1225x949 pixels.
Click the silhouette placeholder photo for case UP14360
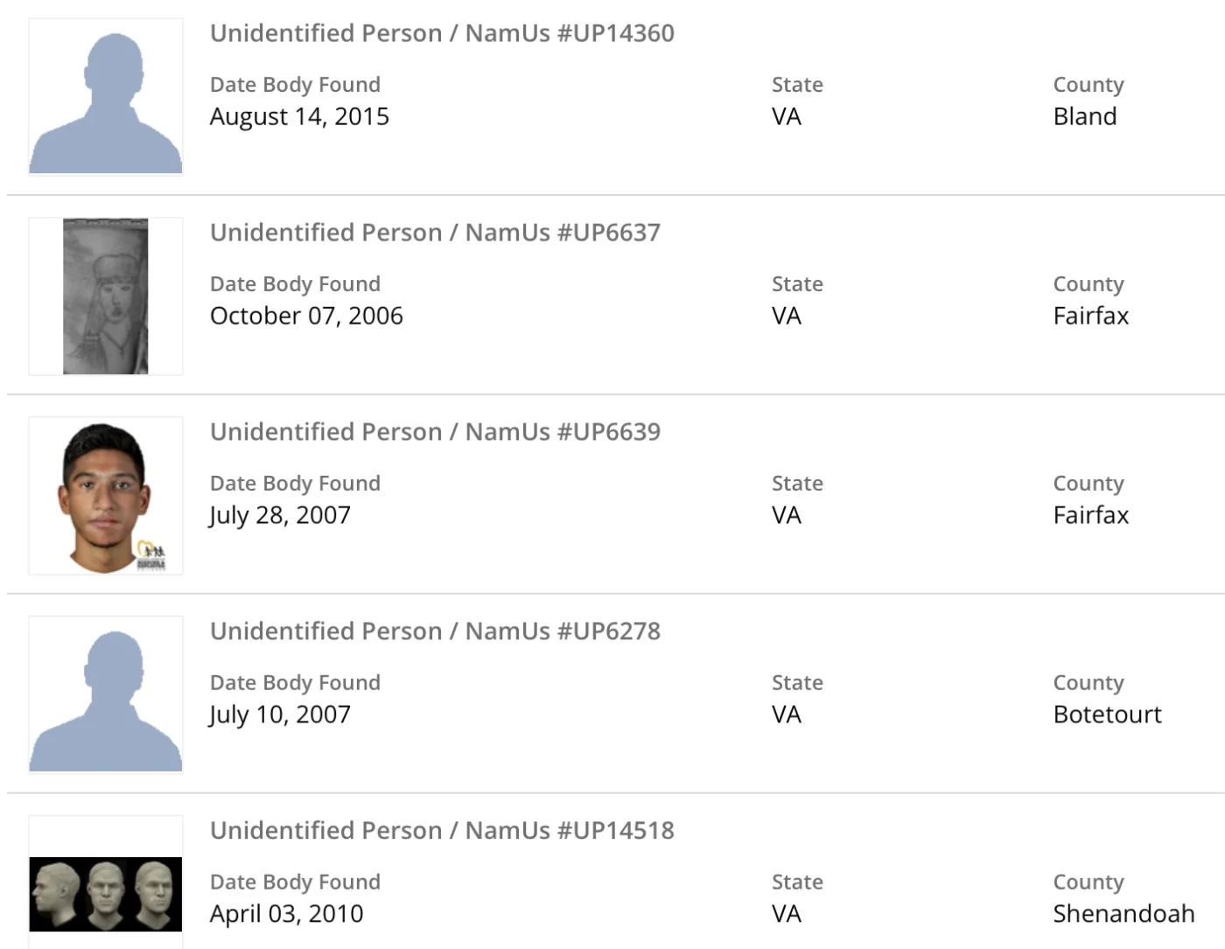106,97
